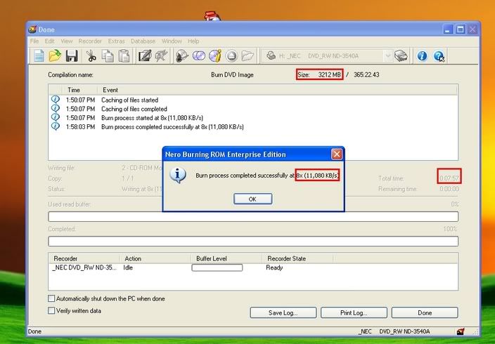This screenshot has width=495, height=344.
Task: Click the Choose recorder drive icon
Action: pyautogui.click(x=401, y=55)
